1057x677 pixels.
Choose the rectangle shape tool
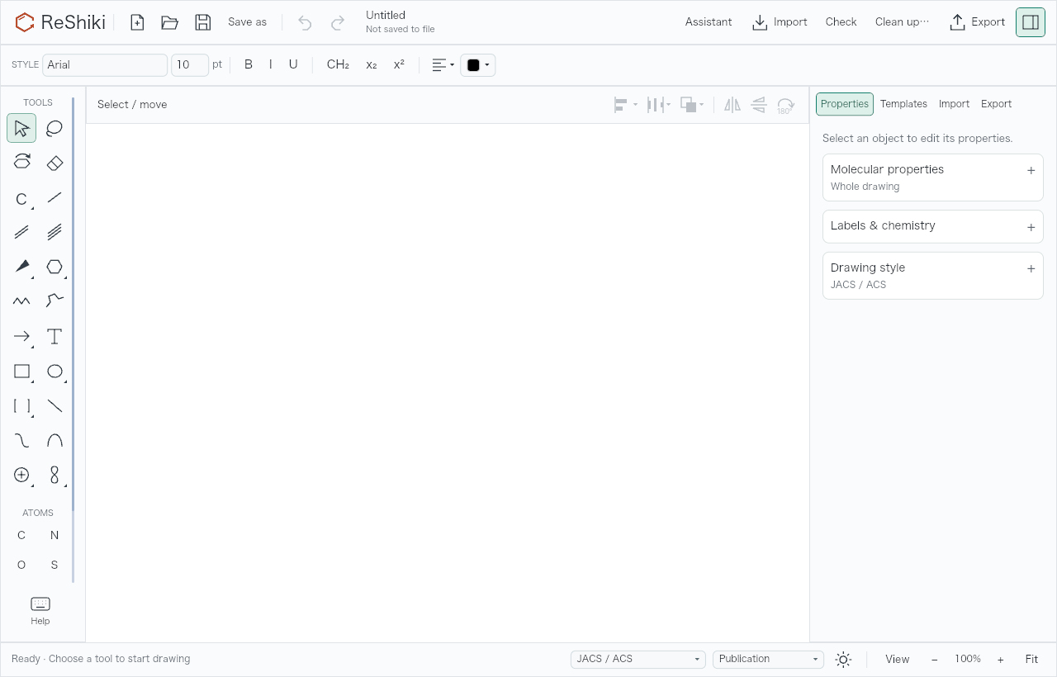coord(21,371)
